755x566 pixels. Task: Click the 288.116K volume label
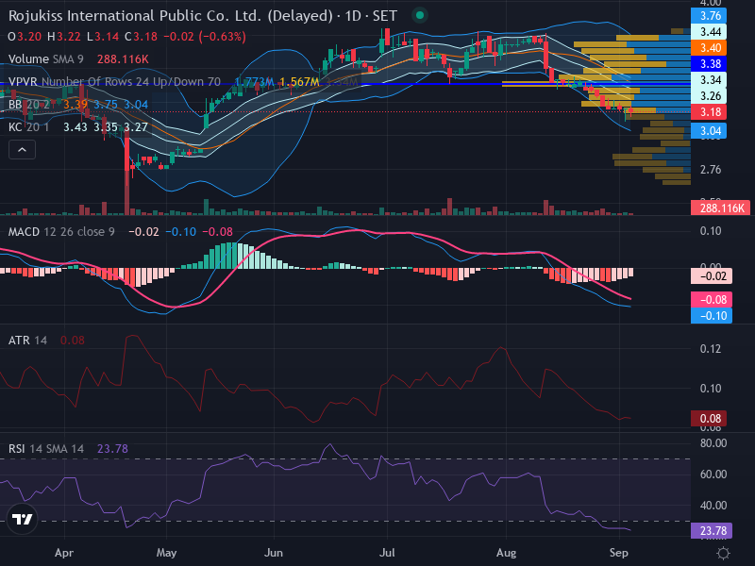pos(720,208)
